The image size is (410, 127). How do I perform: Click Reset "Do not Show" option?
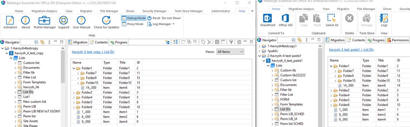click(x=165, y=18)
